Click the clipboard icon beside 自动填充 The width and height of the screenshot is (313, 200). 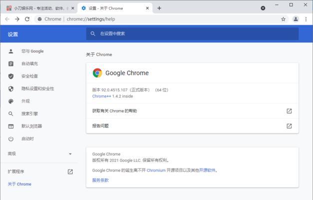tap(11, 63)
